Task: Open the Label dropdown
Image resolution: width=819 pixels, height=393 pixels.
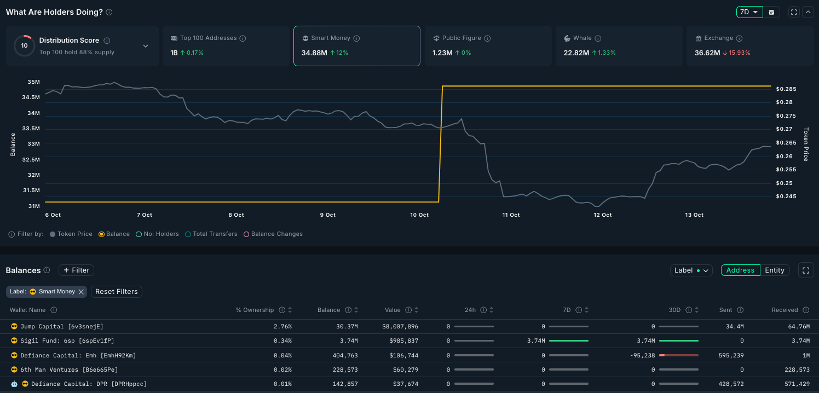Action: (691, 270)
